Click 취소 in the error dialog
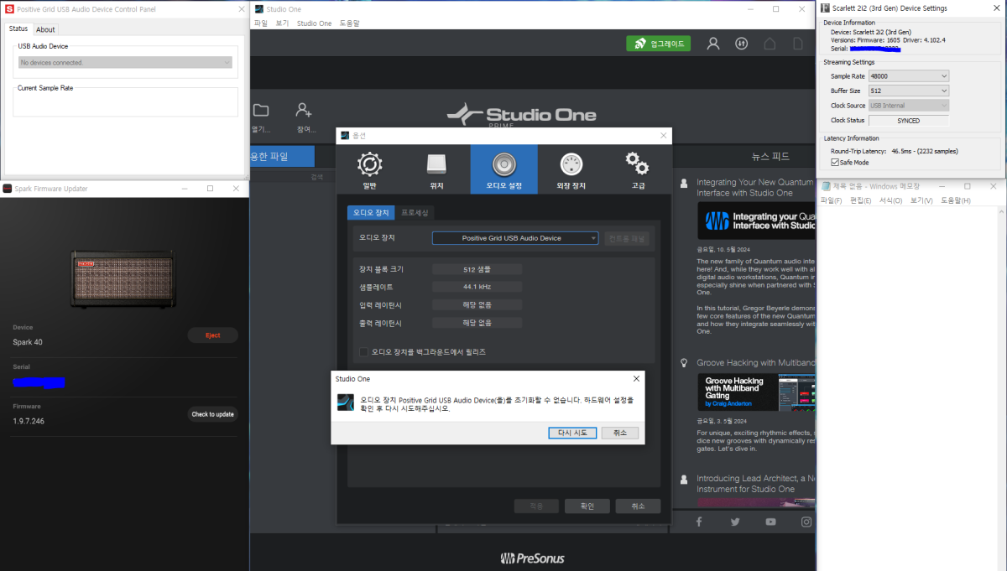This screenshot has height=571, width=1007. pyautogui.click(x=620, y=433)
